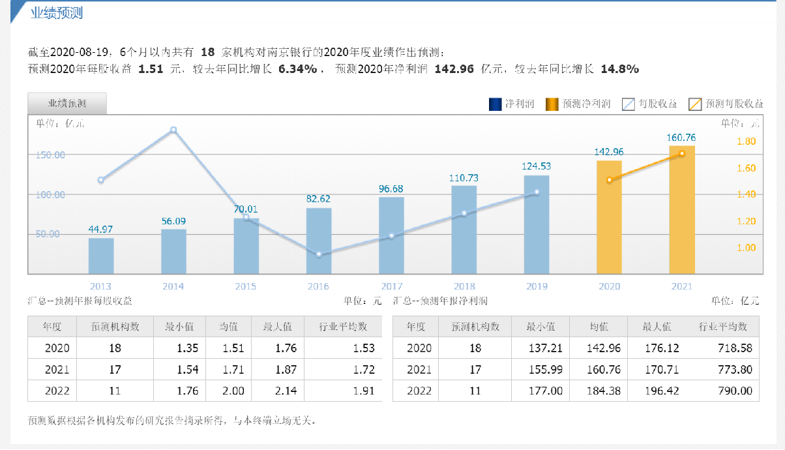
Task: Toggle the 预测每股收益 orange line legend icon
Action: (696, 104)
